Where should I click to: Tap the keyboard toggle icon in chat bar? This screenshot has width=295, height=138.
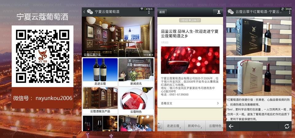160,126
